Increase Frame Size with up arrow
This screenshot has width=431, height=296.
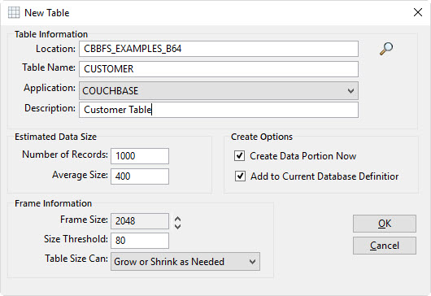tap(178, 219)
